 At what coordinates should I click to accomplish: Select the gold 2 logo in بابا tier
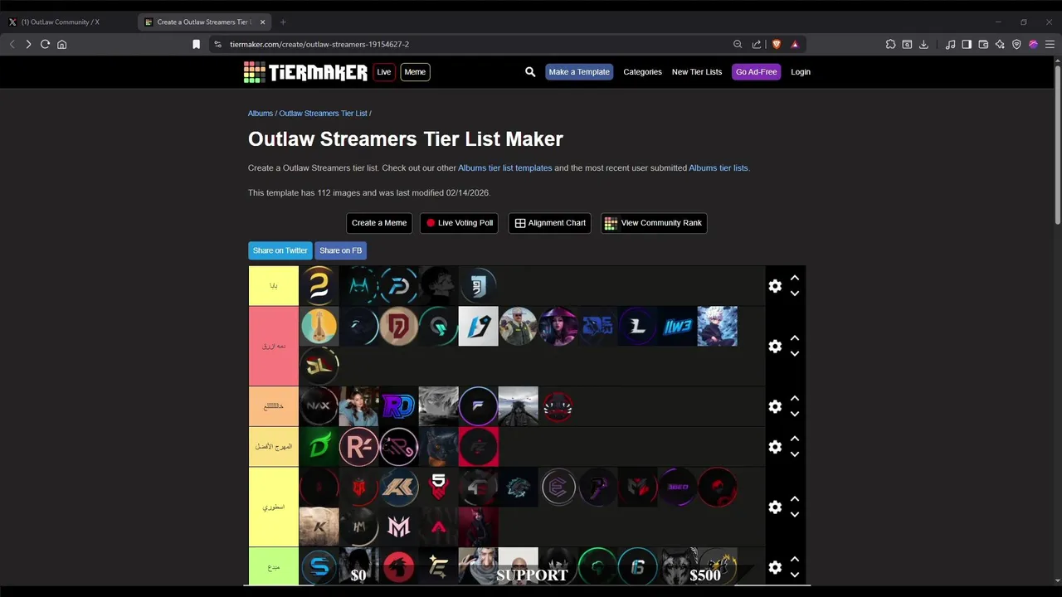pos(319,286)
